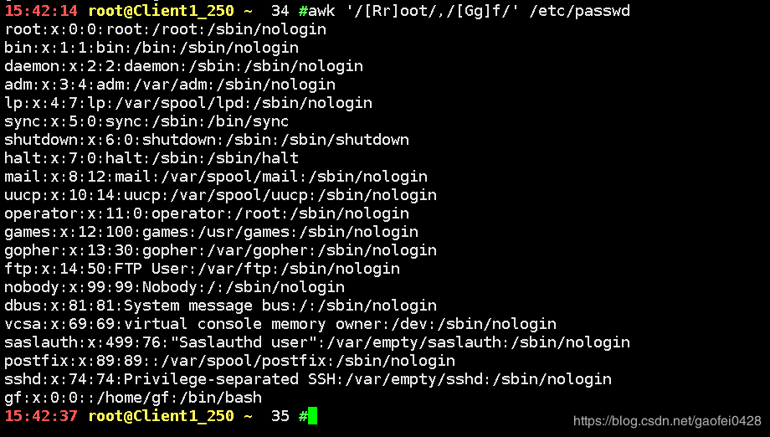This screenshot has height=437, width=770.
Task: Click the awk command text on top line
Action: click(x=321, y=11)
